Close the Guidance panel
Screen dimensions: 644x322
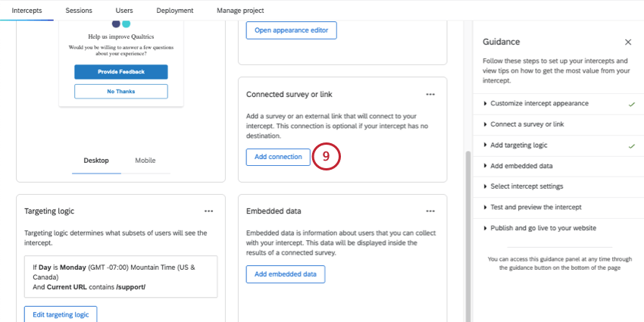(x=627, y=42)
